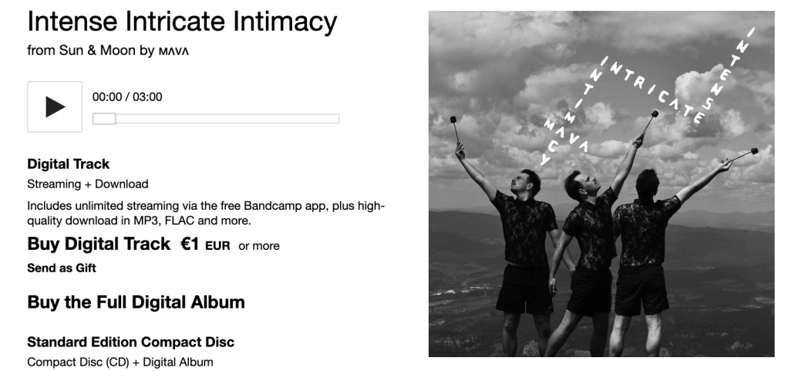
Task: Click the EUR currency label
Action: coord(217,246)
